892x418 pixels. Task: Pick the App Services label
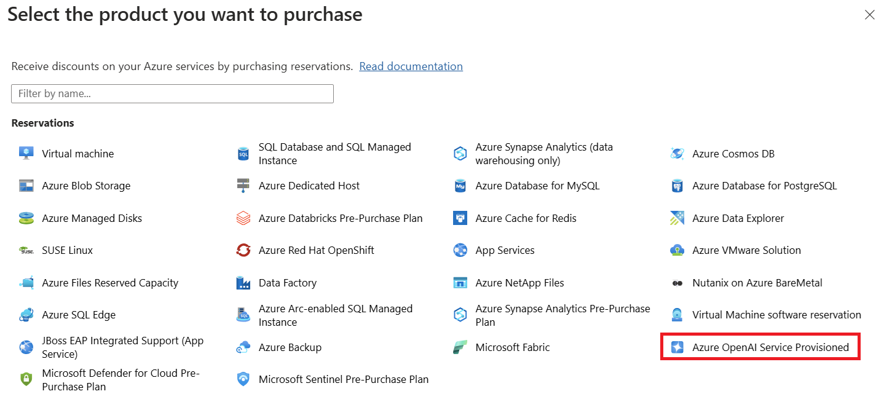[x=505, y=250]
